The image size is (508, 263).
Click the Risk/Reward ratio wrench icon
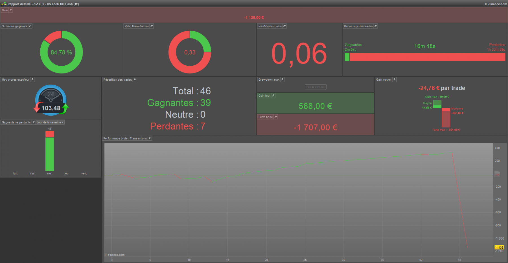tap(284, 26)
